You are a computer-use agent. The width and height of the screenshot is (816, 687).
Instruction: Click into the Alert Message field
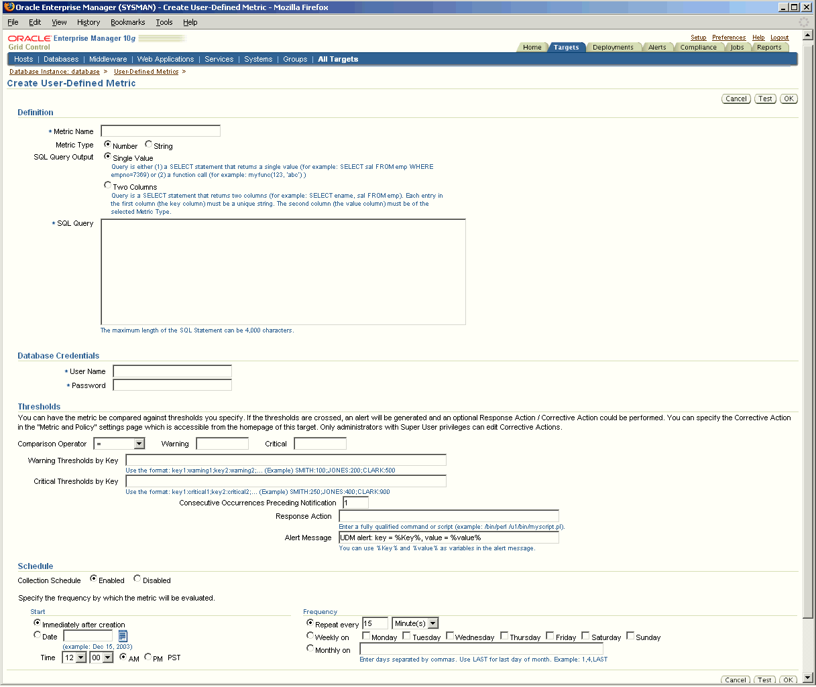[x=449, y=538]
